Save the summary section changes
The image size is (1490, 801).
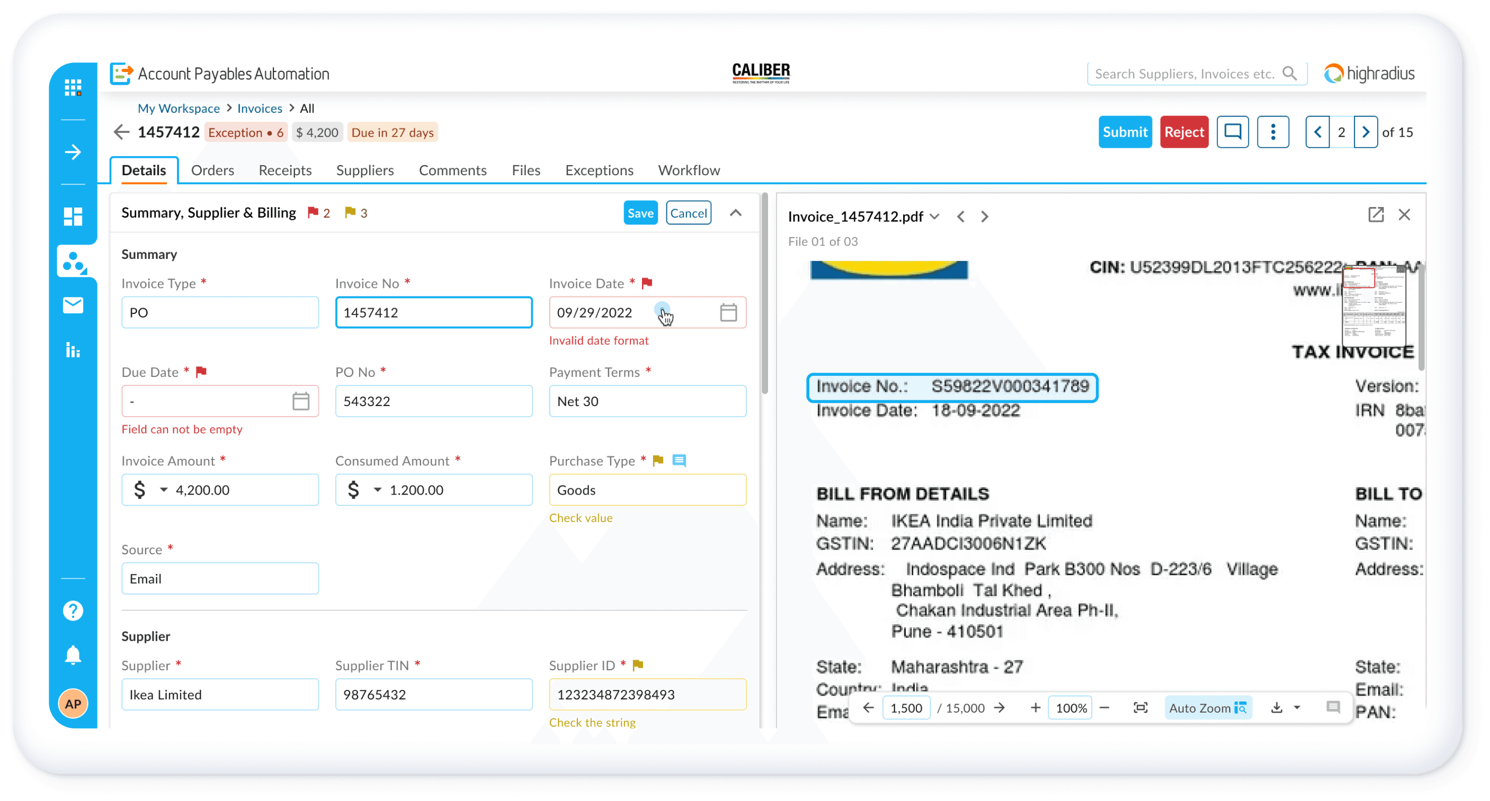[640, 213]
